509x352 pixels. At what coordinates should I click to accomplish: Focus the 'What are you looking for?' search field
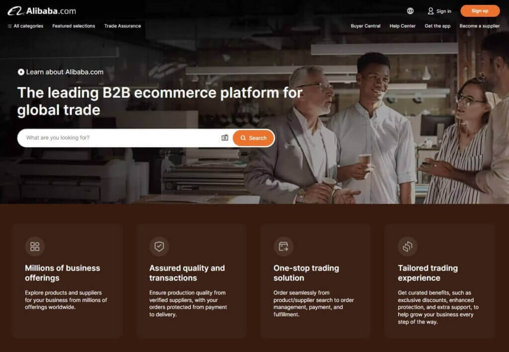click(119, 138)
